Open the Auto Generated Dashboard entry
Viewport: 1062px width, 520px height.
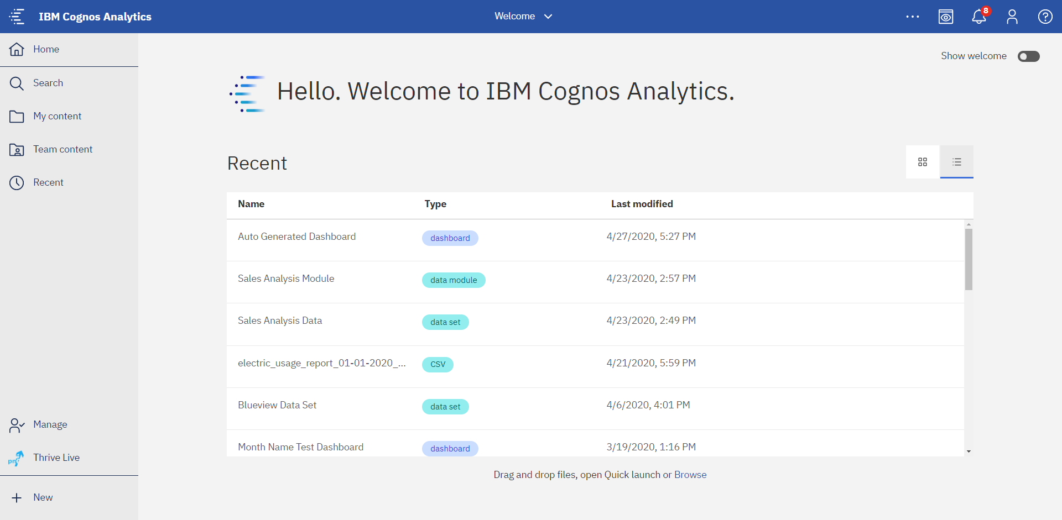pos(296,237)
